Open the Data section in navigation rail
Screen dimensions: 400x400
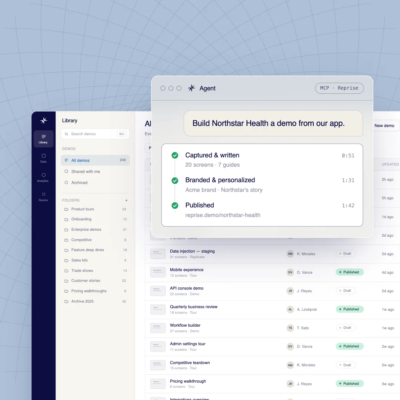click(x=43, y=158)
